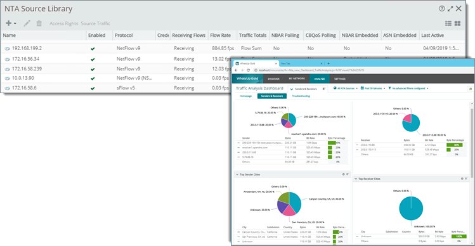Click the router icon beside 172.16.58.6
The height and width of the screenshot is (246, 475).
(7, 88)
